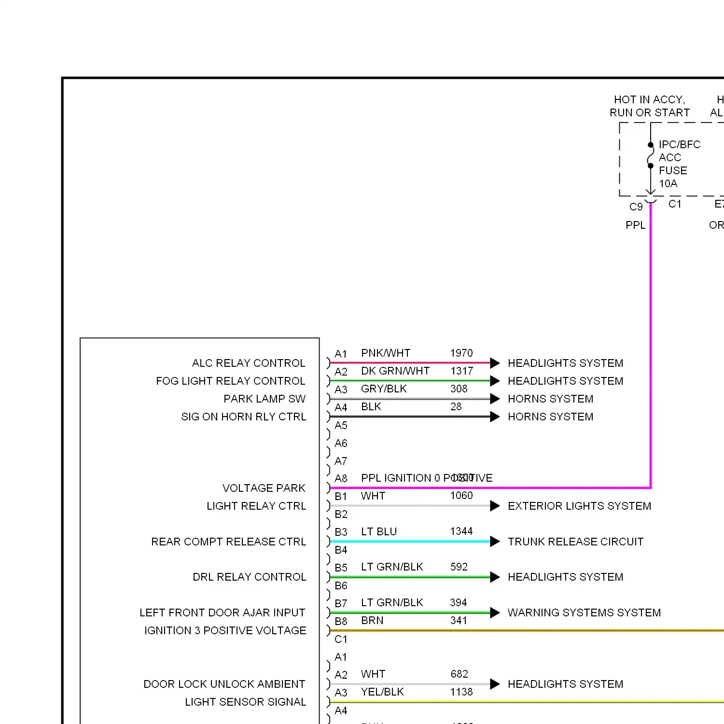Click IGNITION 3 POSITIVE VOLTAGE label
Screen dimensions: 724x724
(225, 630)
